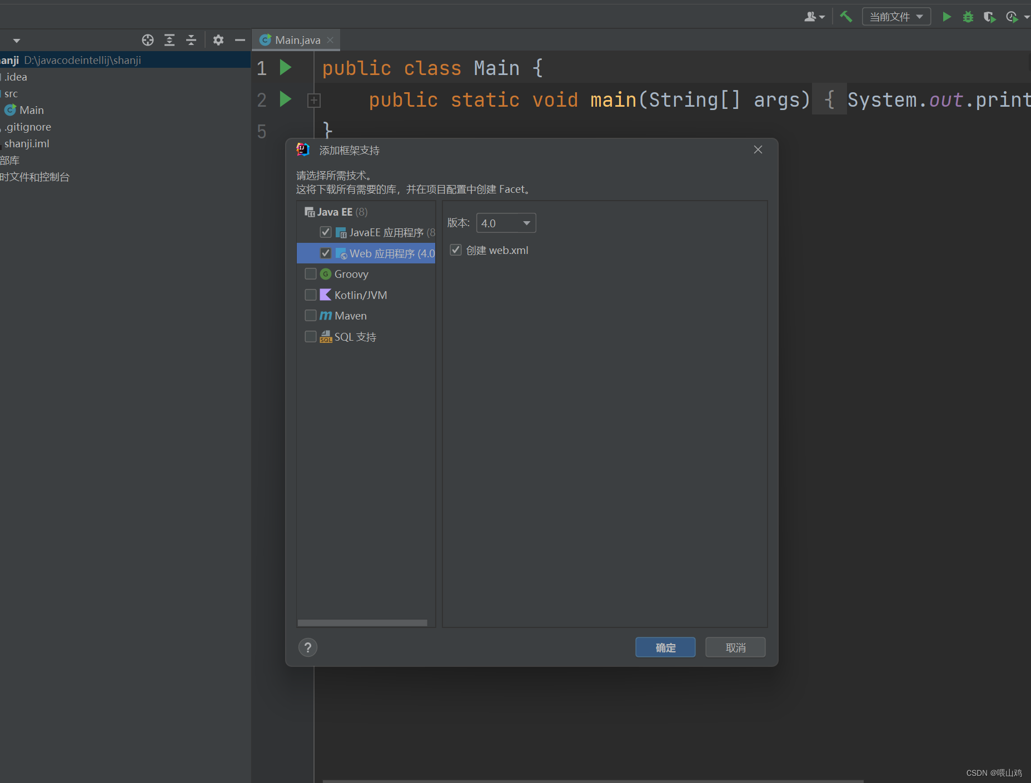
Task: Enable the Maven checkbox
Action: (x=311, y=316)
